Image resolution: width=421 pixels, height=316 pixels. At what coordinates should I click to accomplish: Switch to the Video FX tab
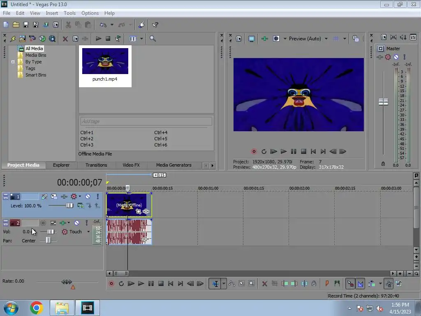(x=131, y=165)
